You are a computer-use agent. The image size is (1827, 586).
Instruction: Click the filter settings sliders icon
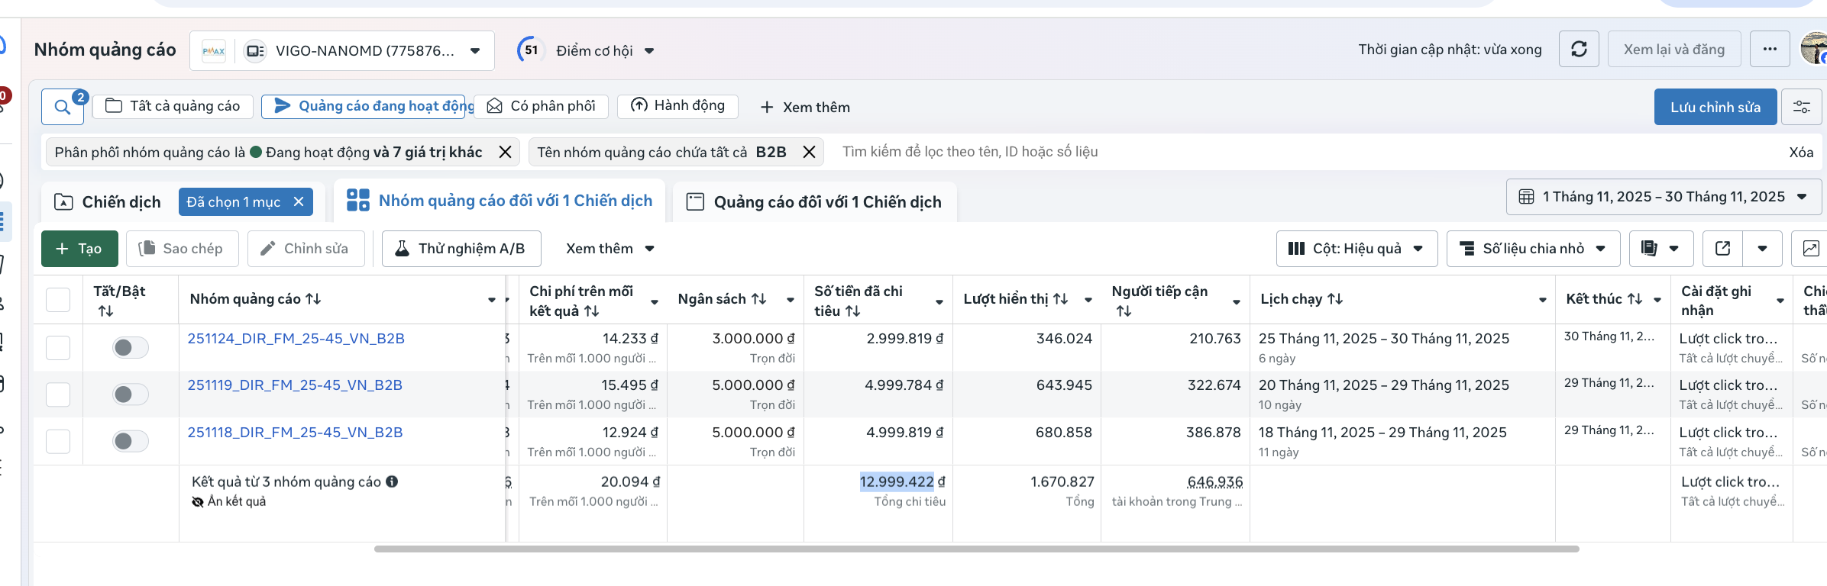[x=1801, y=107]
